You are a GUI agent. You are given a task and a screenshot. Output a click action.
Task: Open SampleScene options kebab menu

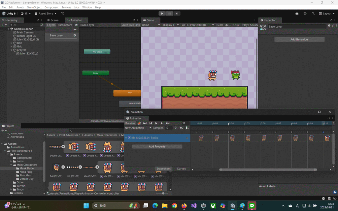coord(42,29)
